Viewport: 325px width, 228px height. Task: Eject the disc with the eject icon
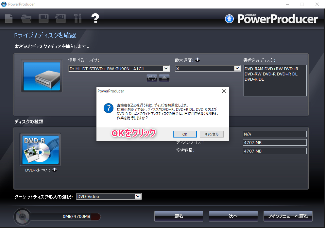(164, 78)
